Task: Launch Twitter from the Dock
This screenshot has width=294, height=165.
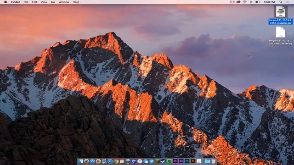Action: point(152,161)
